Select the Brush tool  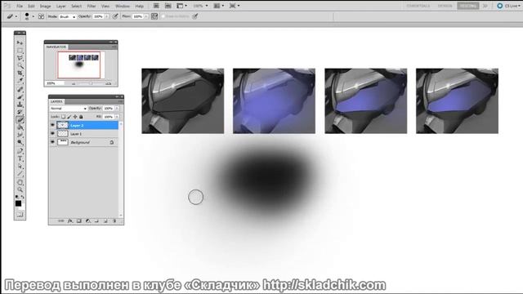(20, 97)
